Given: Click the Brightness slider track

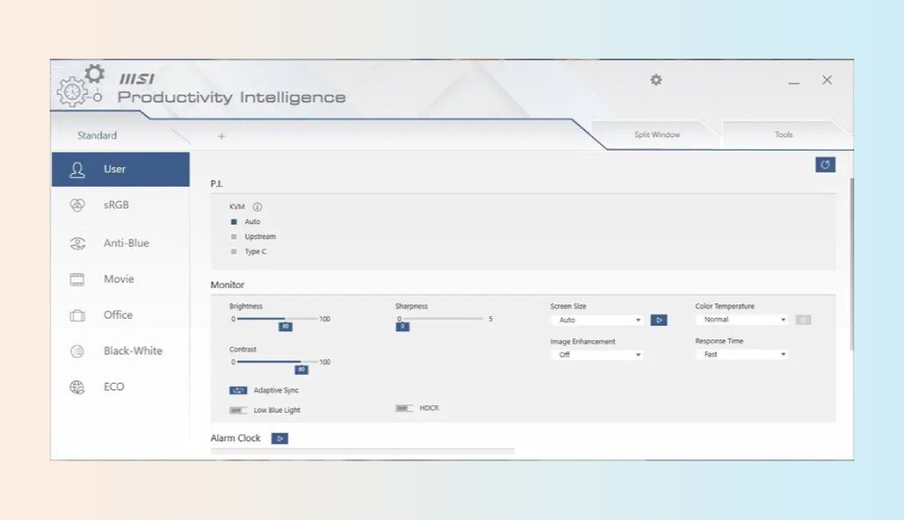Looking at the screenshot, I should [277, 319].
